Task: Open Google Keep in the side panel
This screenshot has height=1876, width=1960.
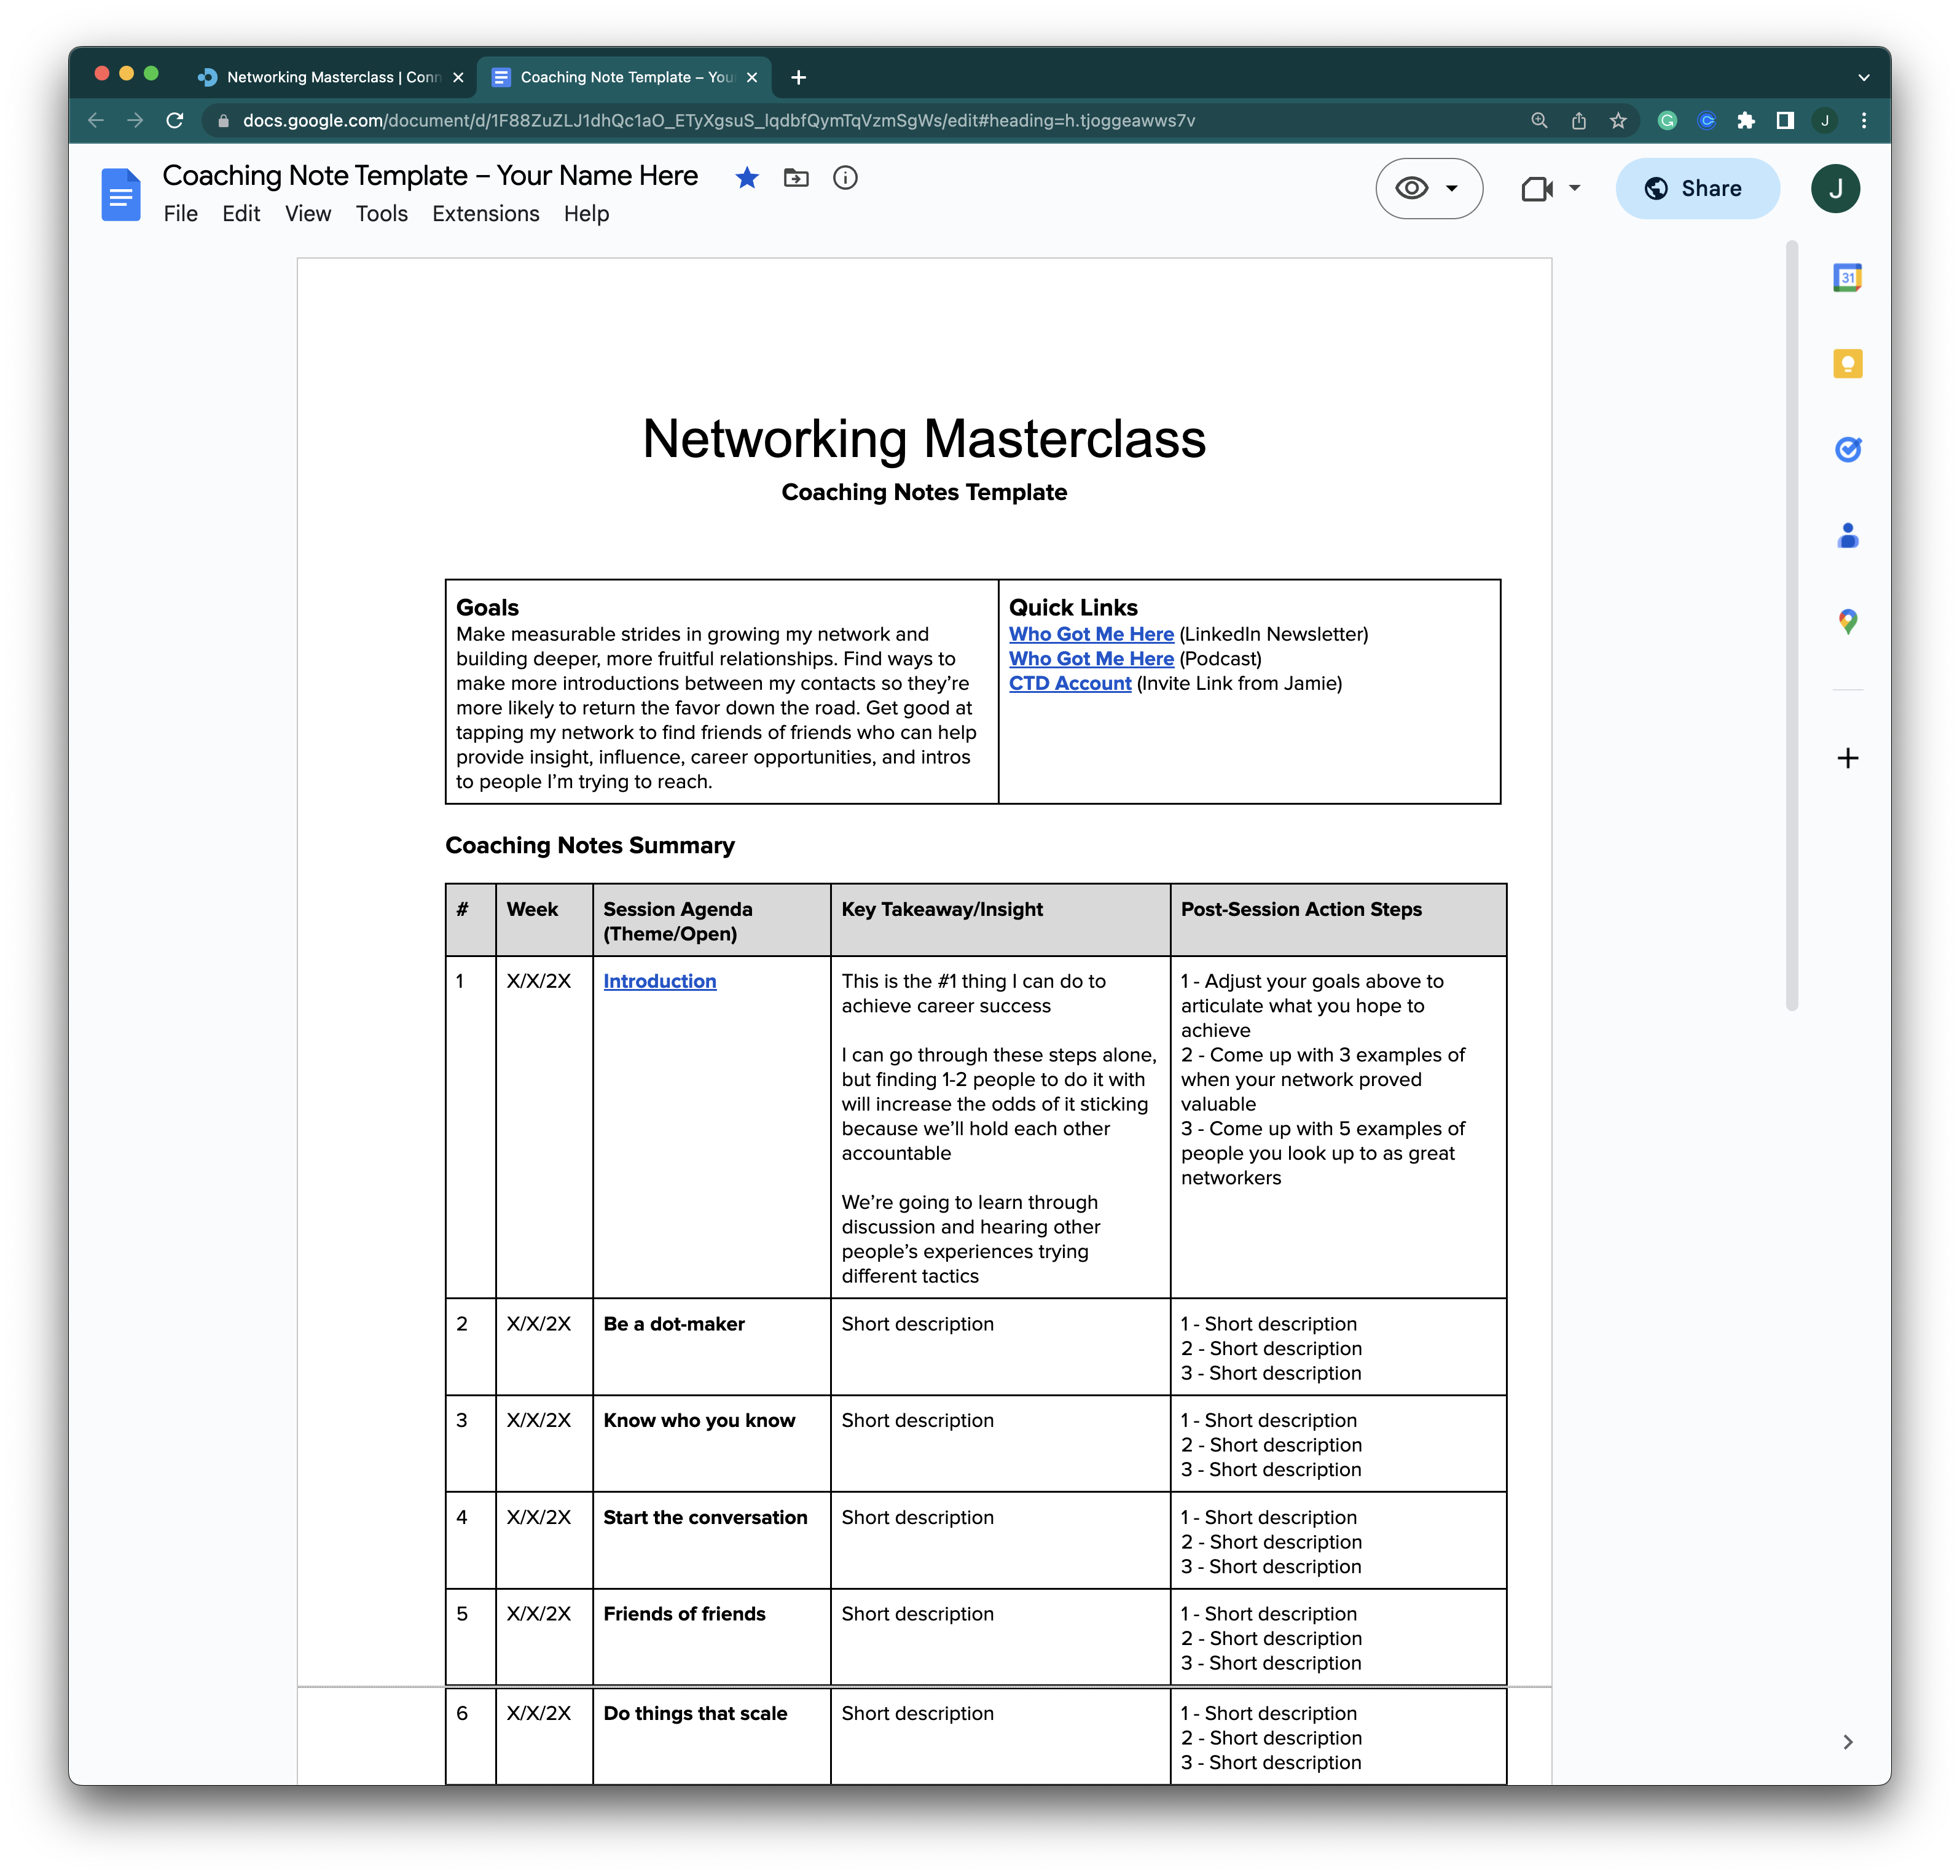Action: pos(1848,363)
